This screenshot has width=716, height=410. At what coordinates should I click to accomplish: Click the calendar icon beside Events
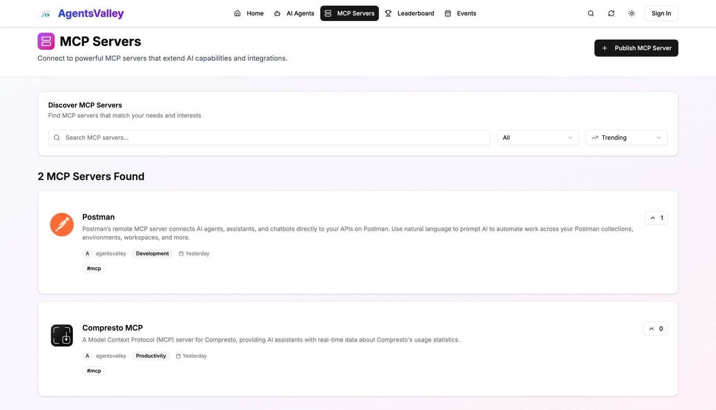pos(448,13)
